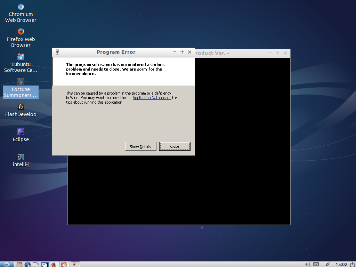Image resolution: width=356 pixels, height=267 pixels.
Task: Open the Lubuntu start menu button
Action: [x=6, y=264]
